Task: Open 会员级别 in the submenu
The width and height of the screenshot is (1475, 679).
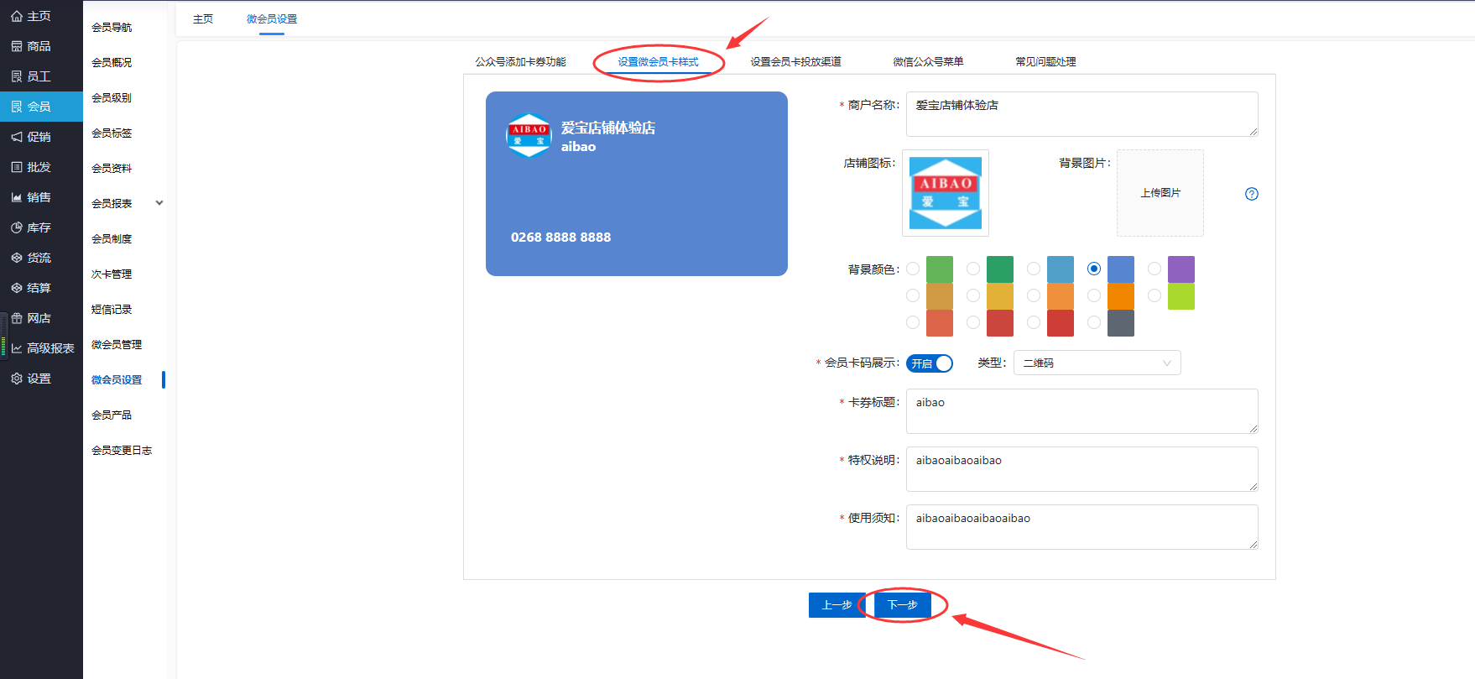Action: pyautogui.click(x=112, y=98)
